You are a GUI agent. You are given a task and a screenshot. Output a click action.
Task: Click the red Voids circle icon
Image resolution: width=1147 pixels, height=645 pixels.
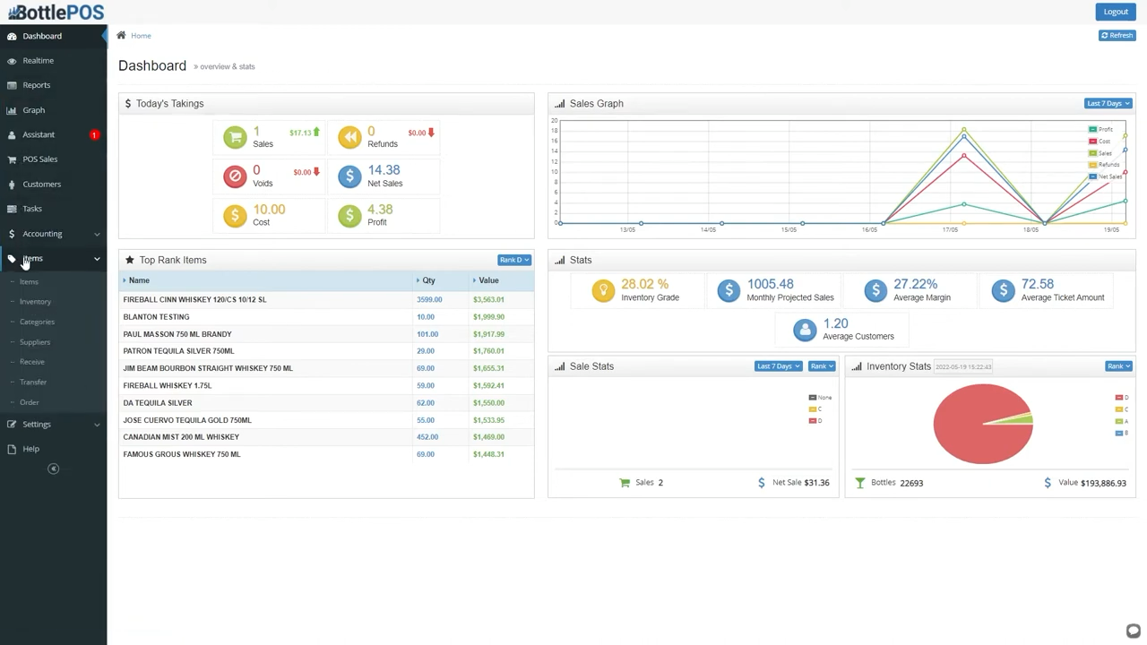click(235, 176)
